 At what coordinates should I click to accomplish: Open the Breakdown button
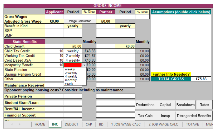pyautogui.click(x=185, y=105)
